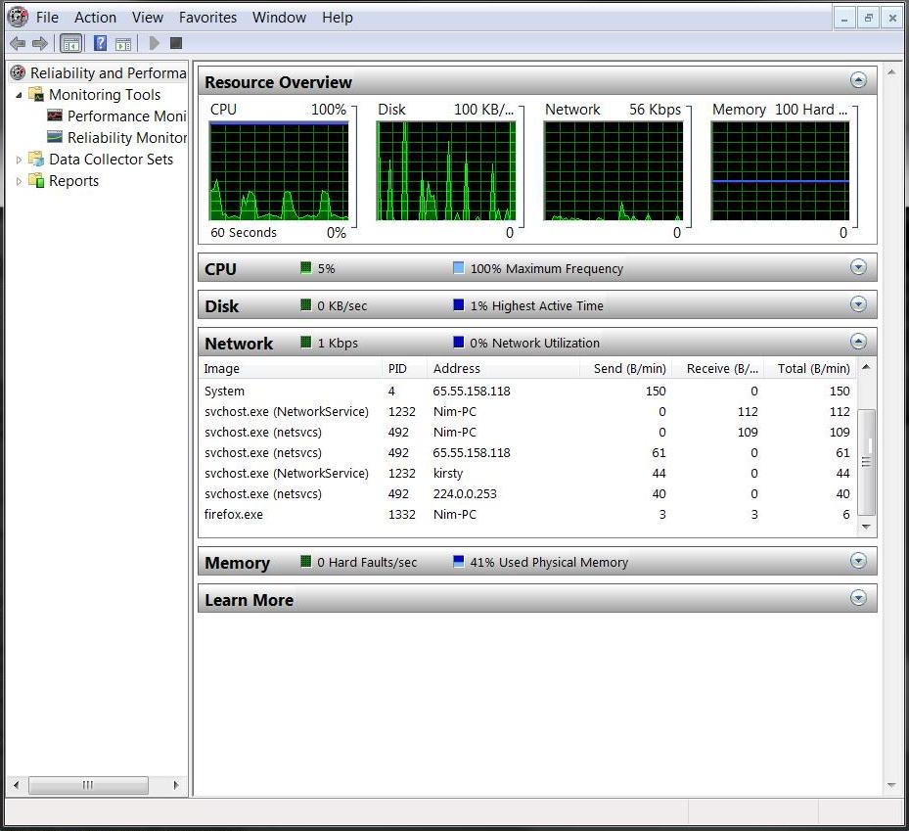Open Reliability Monitor from the tree

pos(126,138)
